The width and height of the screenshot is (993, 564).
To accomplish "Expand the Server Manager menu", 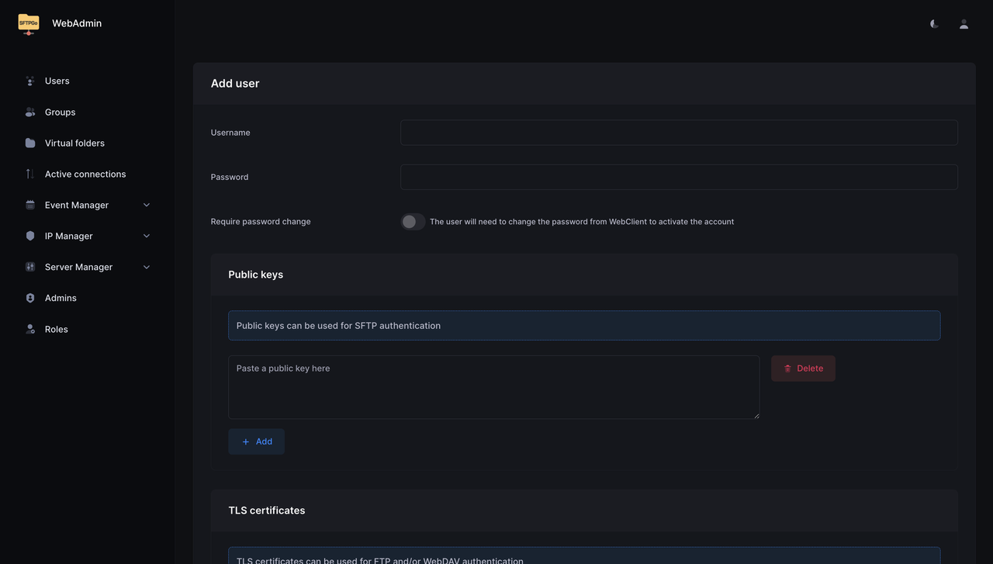I will (146, 267).
